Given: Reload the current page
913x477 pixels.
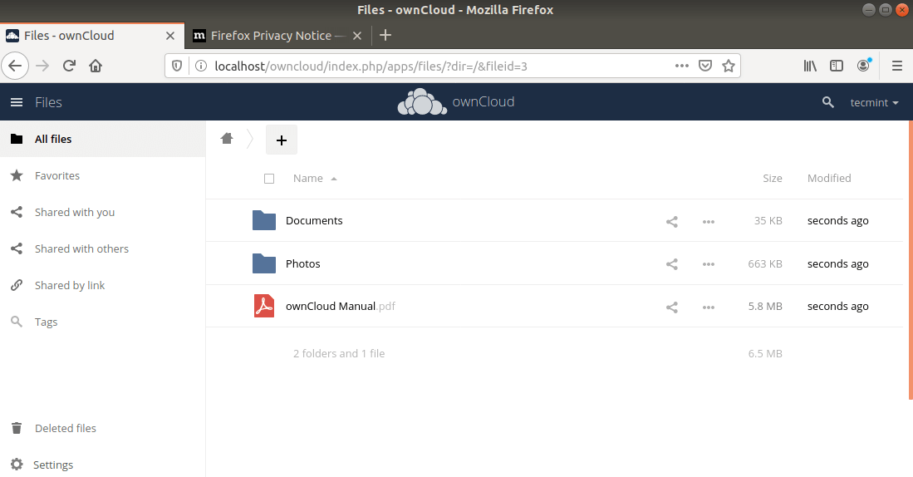Looking at the screenshot, I should pyautogui.click(x=69, y=66).
